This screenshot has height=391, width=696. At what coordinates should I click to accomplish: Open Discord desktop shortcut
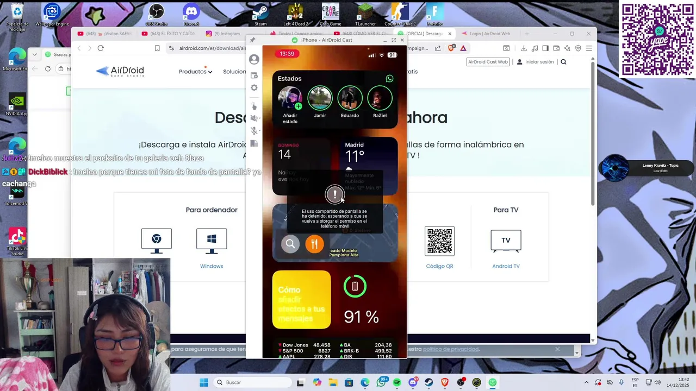(191, 15)
